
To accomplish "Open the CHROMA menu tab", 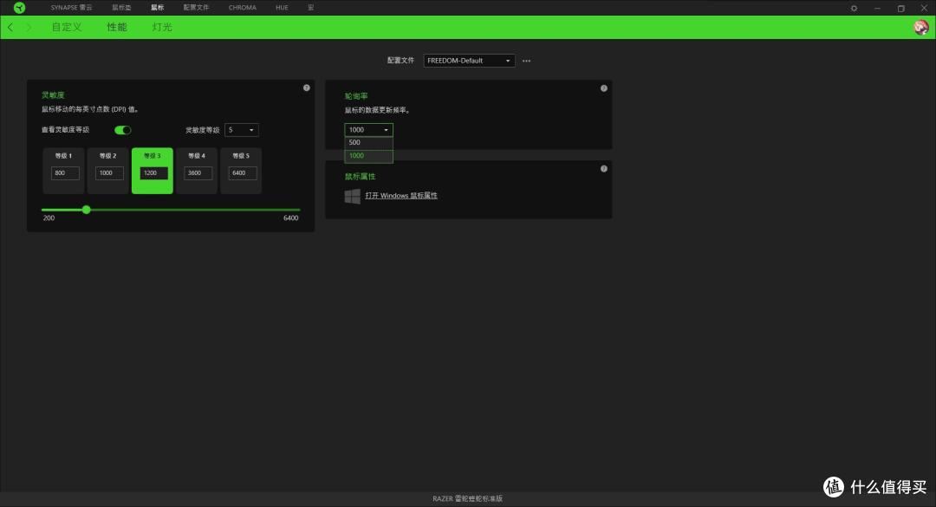I will click(x=243, y=8).
